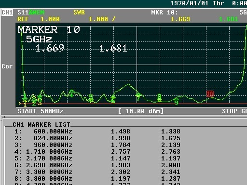
Task: Click marker 5 triangle on the trace
Action: (x=91, y=98)
